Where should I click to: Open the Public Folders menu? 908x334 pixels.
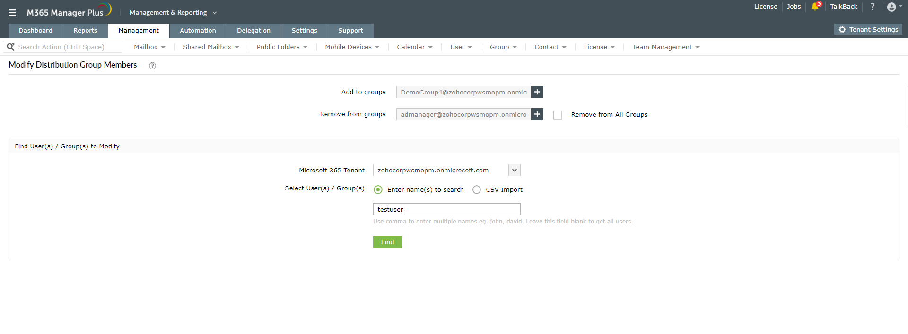click(282, 47)
